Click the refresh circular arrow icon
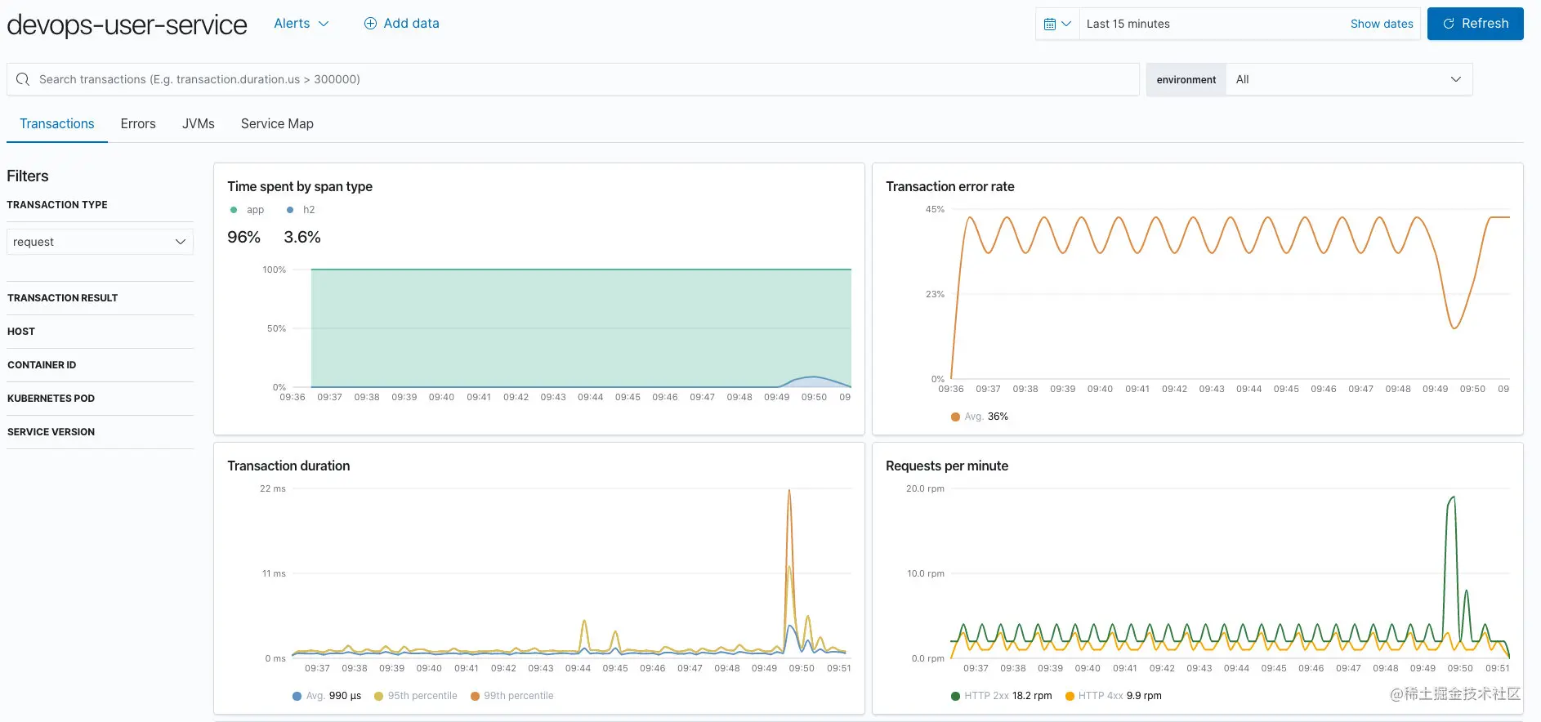The width and height of the screenshot is (1541, 722). [x=1449, y=24]
